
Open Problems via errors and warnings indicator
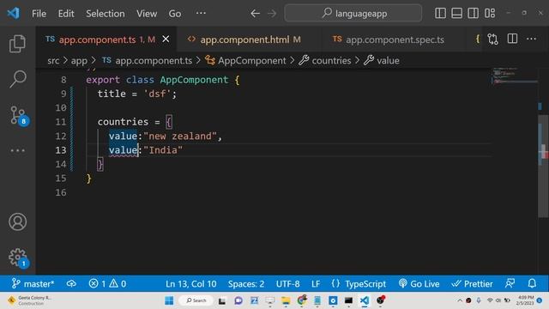coord(107,283)
